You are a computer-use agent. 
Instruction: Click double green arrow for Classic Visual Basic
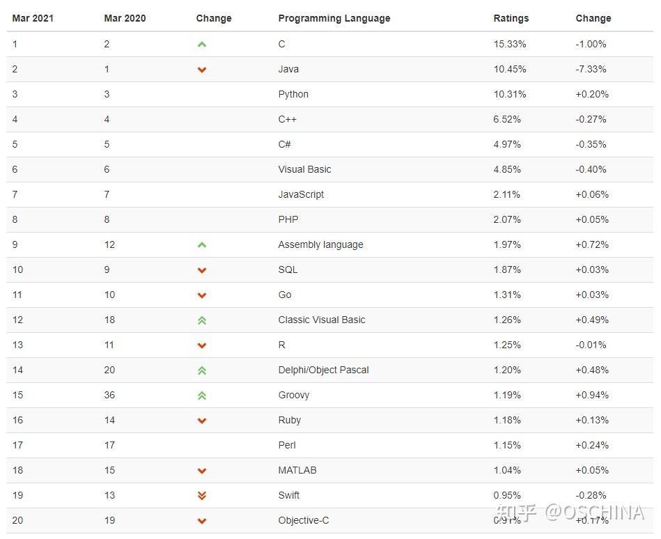[202, 320]
